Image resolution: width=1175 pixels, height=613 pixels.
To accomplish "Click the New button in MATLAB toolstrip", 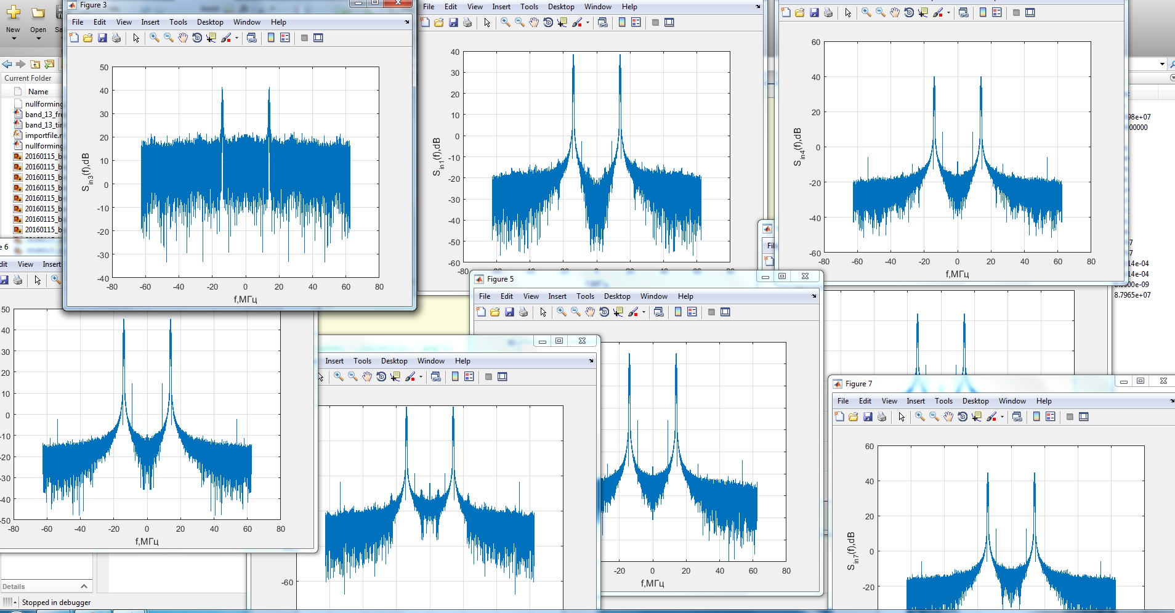I will [x=13, y=18].
